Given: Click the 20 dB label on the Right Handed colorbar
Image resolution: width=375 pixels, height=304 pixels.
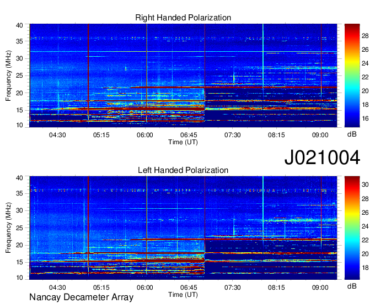Looking at the screenshot, I should 365,91.
